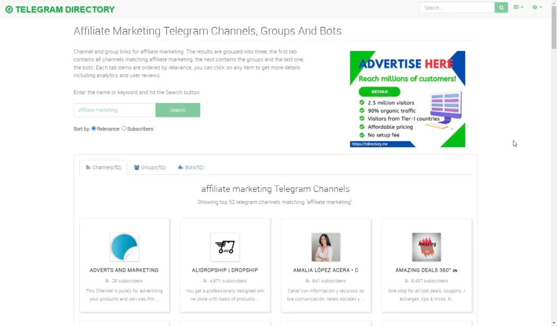This screenshot has width=557, height=326.
Task: Focus the top-right Search input field
Action: point(457,8)
